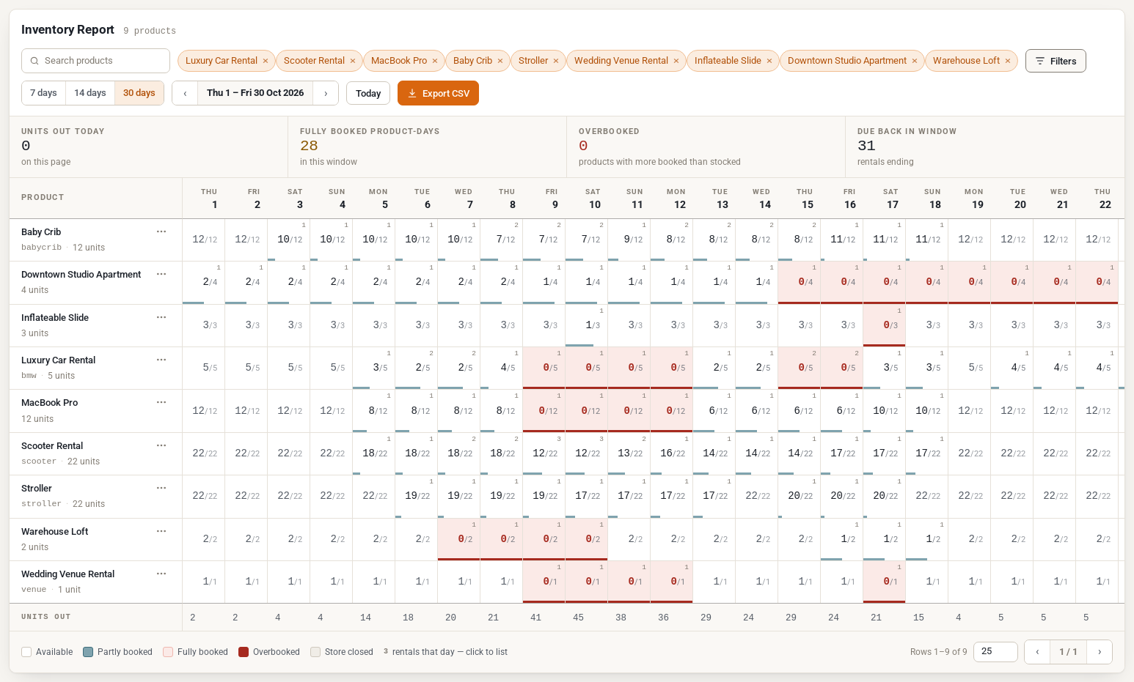Click the Available legend swatch

click(26, 652)
